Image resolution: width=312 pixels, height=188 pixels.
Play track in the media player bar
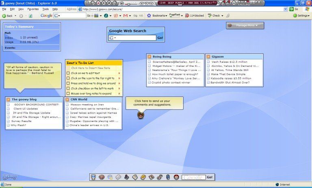[98, 3]
